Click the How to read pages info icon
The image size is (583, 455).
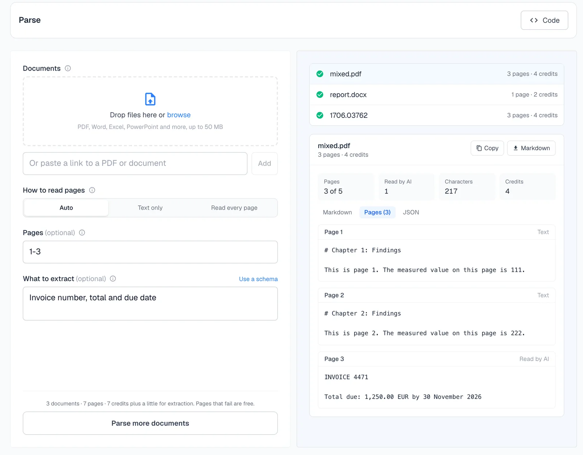point(92,190)
